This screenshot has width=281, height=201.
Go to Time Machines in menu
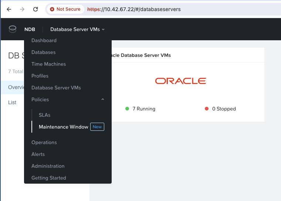(x=48, y=64)
